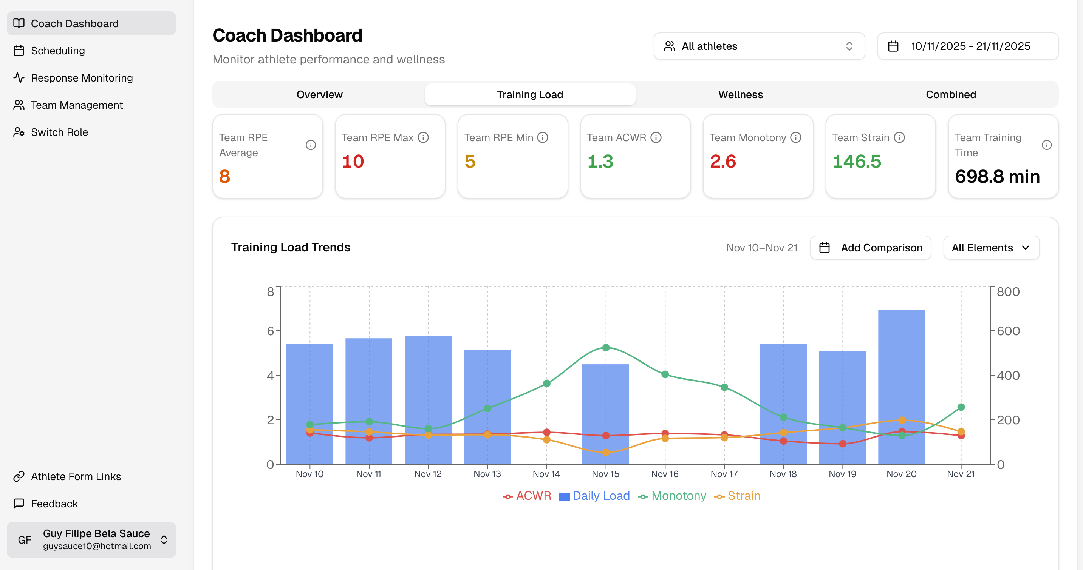Click the Team Training Time info icon
This screenshot has width=1083, height=570.
coord(1046,145)
